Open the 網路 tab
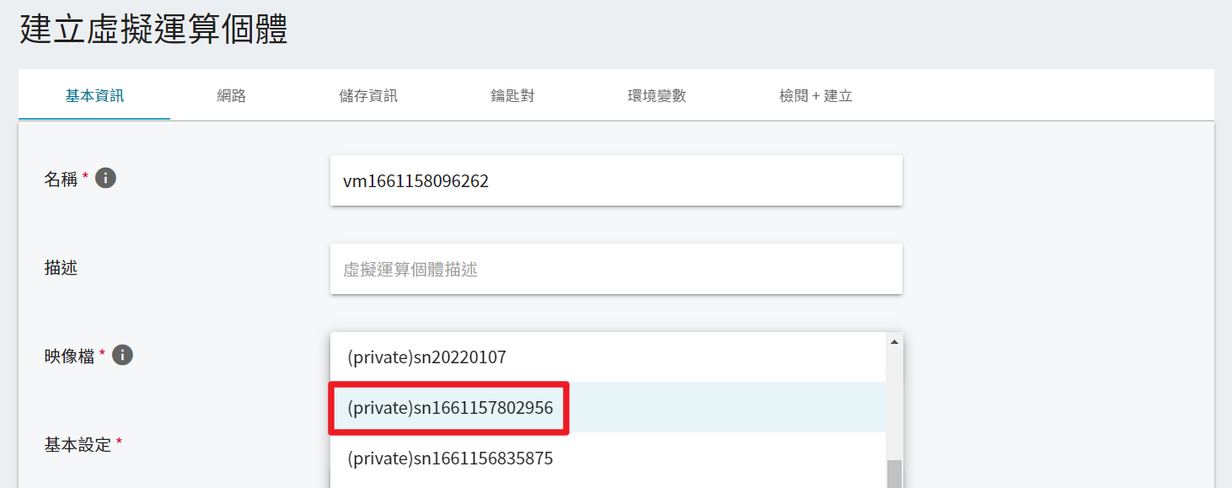The image size is (1232, 488). coord(231,95)
